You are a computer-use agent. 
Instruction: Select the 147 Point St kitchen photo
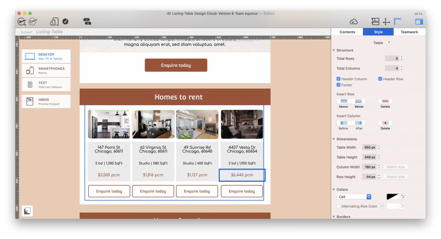pyautogui.click(x=109, y=124)
